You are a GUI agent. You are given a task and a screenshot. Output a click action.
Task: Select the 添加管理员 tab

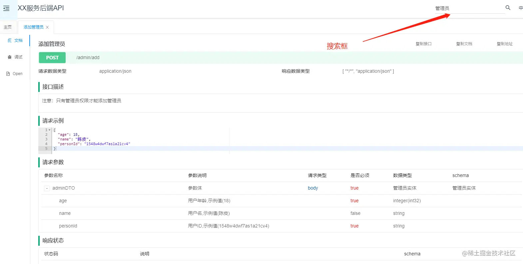[33, 27]
